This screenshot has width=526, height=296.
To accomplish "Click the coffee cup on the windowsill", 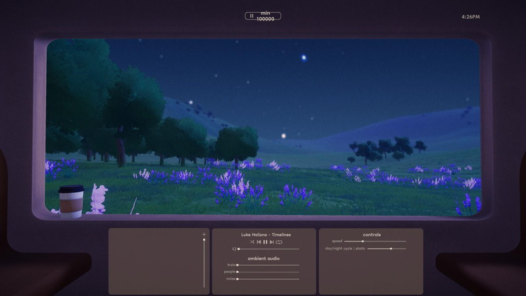I will coord(70,201).
